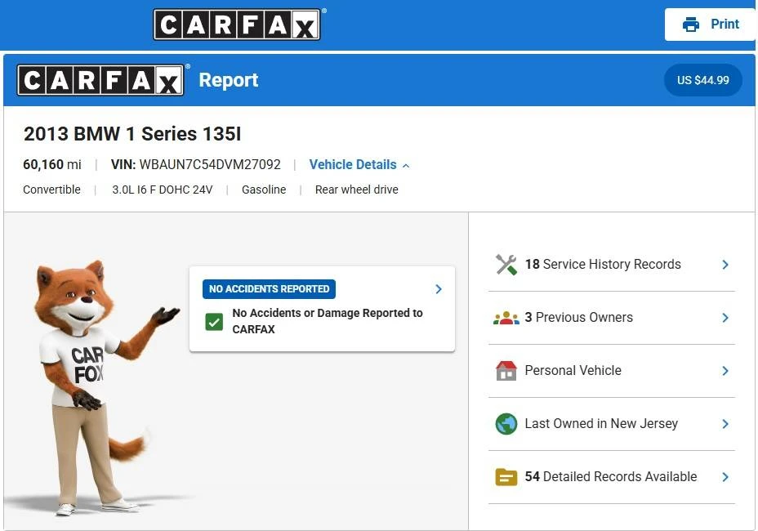Click the Car Fox mascot image
The height and width of the screenshot is (531, 758).
click(x=96, y=387)
